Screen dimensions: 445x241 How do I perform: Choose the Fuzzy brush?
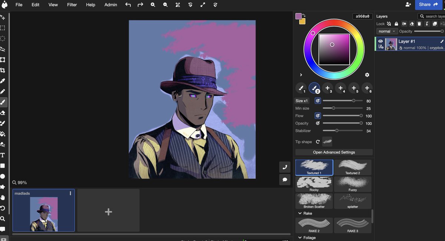tap(353, 184)
